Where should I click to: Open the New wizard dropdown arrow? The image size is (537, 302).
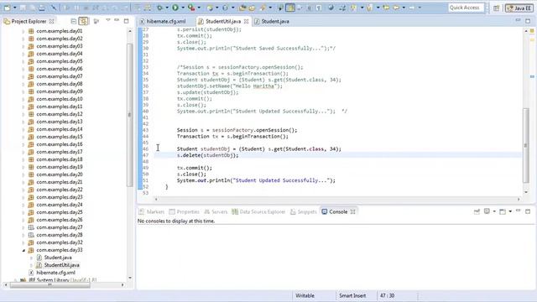[15, 8]
